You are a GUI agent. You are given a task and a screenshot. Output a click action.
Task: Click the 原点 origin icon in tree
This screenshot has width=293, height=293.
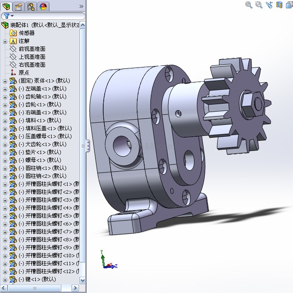click(x=13, y=73)
